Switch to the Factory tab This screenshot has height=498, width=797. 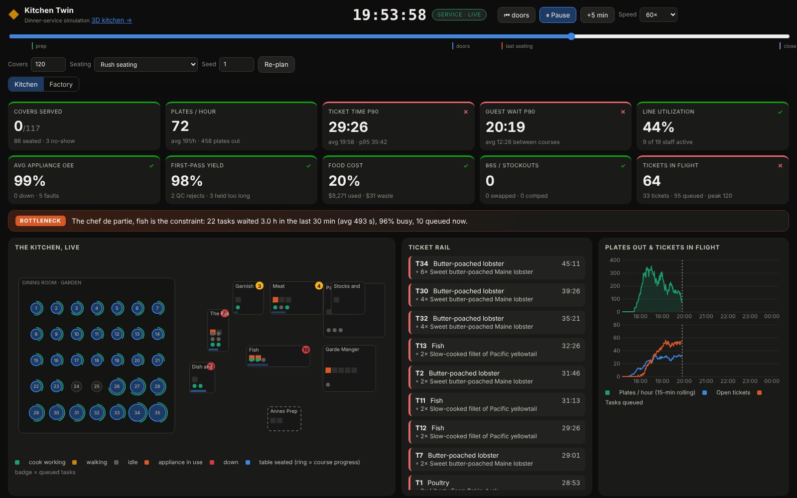[61, 84]
